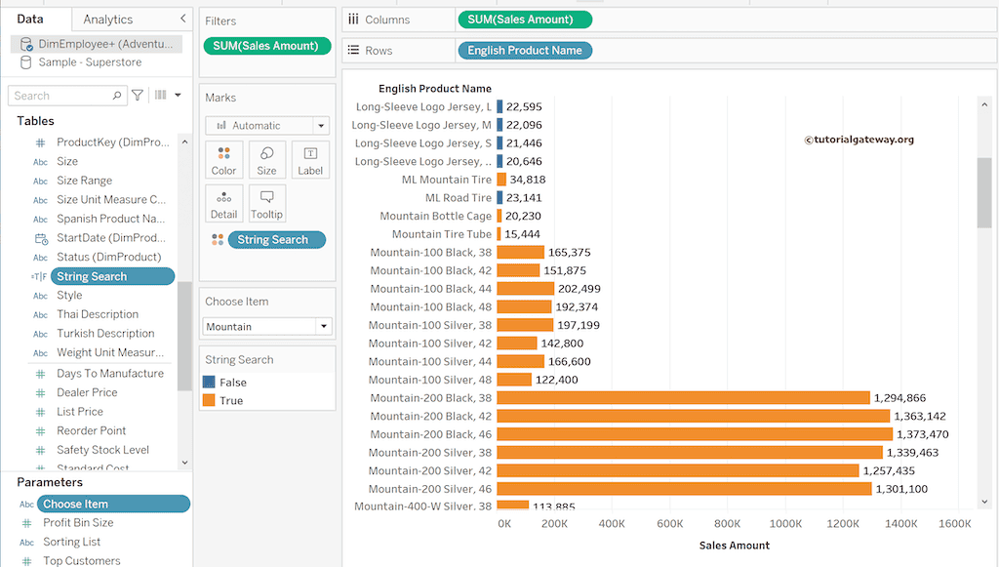Open the Label marks card

tap(309, 159)
